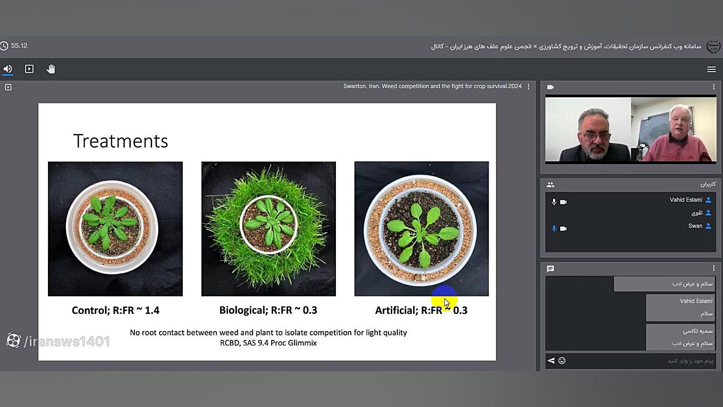Click the user avatar next to Vahid Eslami

pos(708,200)
